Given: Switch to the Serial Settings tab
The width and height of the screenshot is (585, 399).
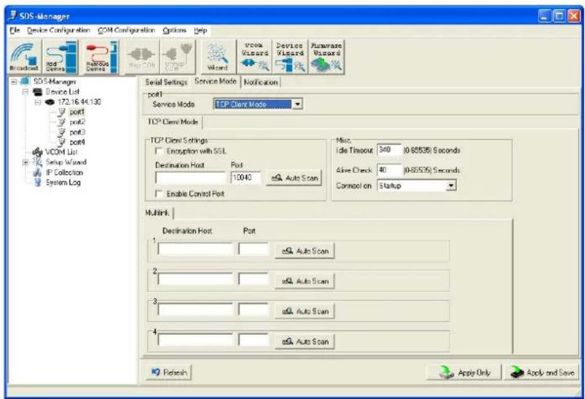Looking at the screenshot, I should [x=167, y=82].
